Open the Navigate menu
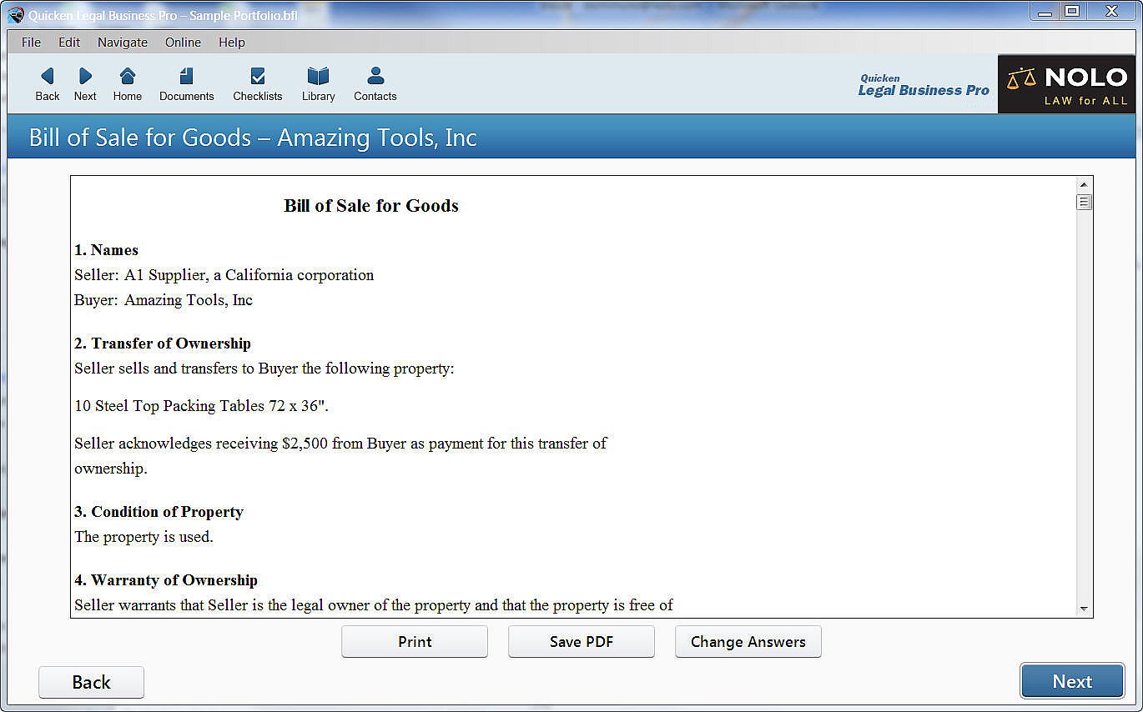 click(123, 43)
